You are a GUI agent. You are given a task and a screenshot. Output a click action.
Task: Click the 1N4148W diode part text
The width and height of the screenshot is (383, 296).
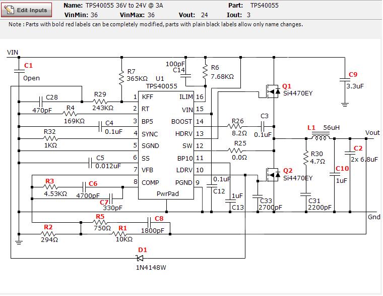point(151,268)
